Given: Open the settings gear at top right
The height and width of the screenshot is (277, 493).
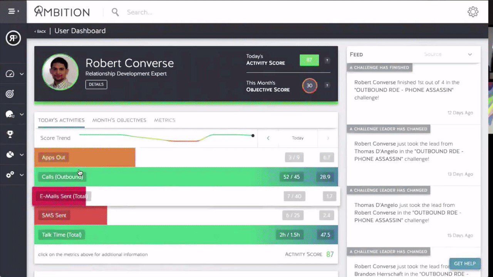Looking at the screenshot, I should coord(473,12).
